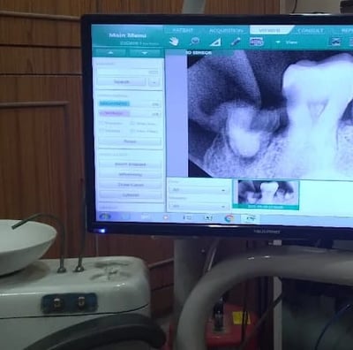Click the small button beside Search

(x=154, y=82)
